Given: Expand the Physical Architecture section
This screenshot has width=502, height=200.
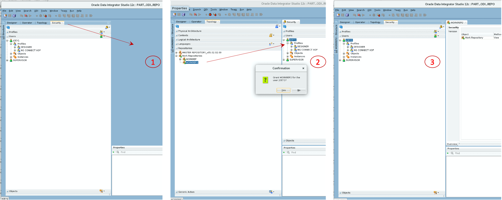Looking at the screenshot, I should [177, 31].
